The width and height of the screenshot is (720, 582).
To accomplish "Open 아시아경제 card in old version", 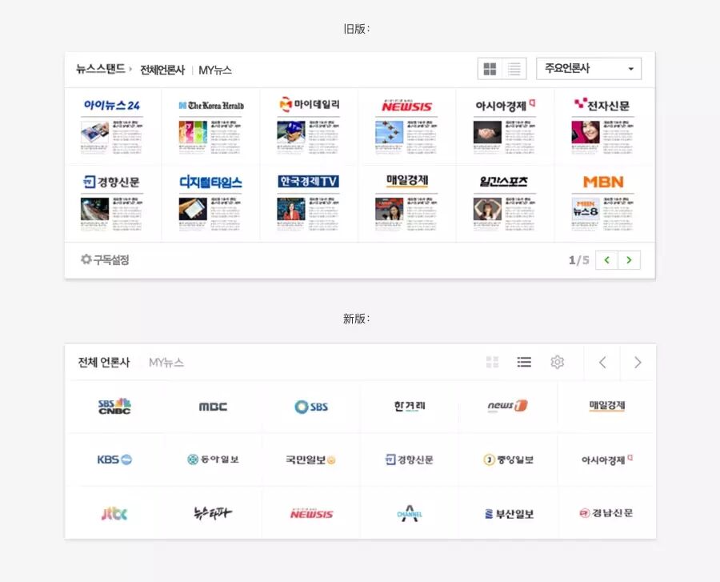I will click(x=505, y=126).
